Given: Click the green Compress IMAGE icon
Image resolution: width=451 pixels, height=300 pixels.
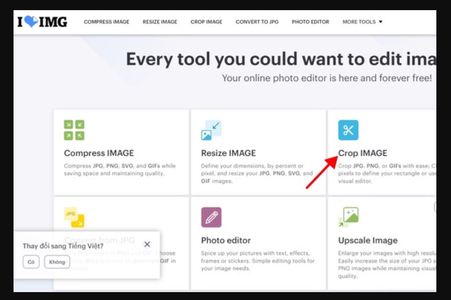Looking at the screenshot, I should (74, 130).
